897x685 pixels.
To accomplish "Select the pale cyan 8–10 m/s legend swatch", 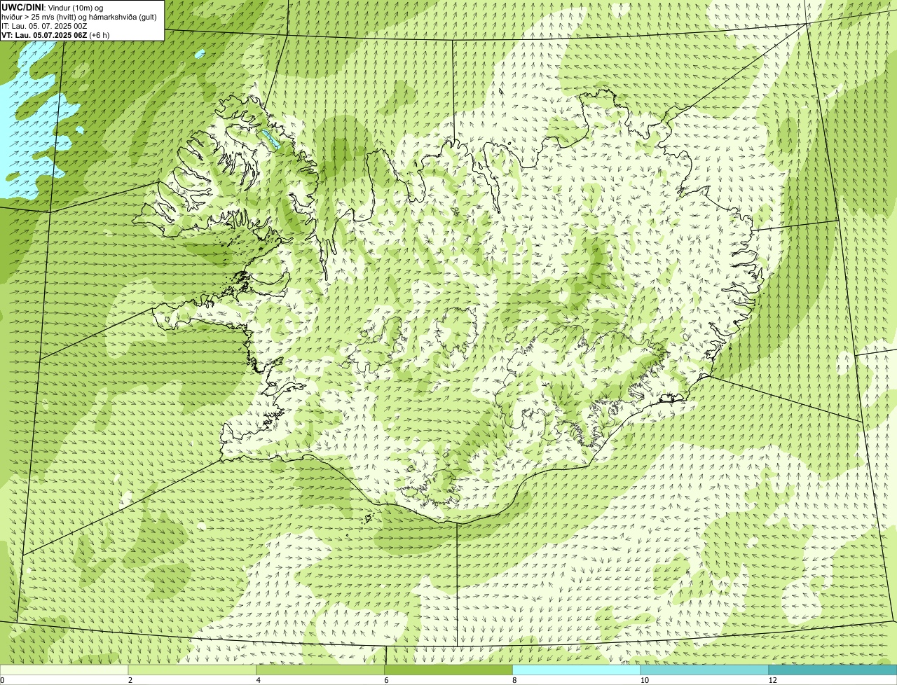I will (577, 670).
